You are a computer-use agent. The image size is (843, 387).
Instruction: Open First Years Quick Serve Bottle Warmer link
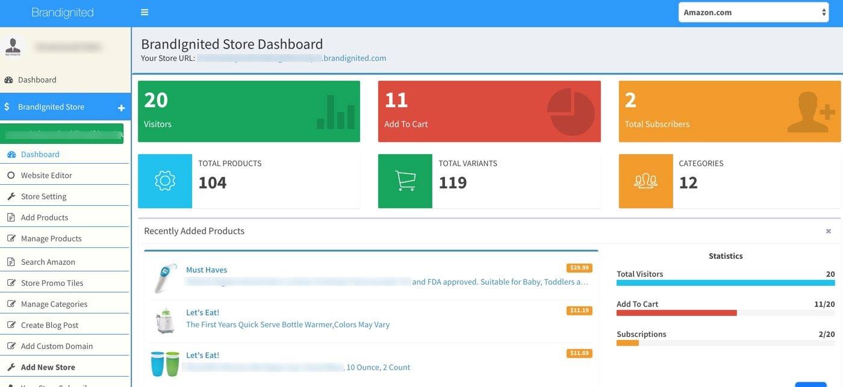(x=288, y=324)
